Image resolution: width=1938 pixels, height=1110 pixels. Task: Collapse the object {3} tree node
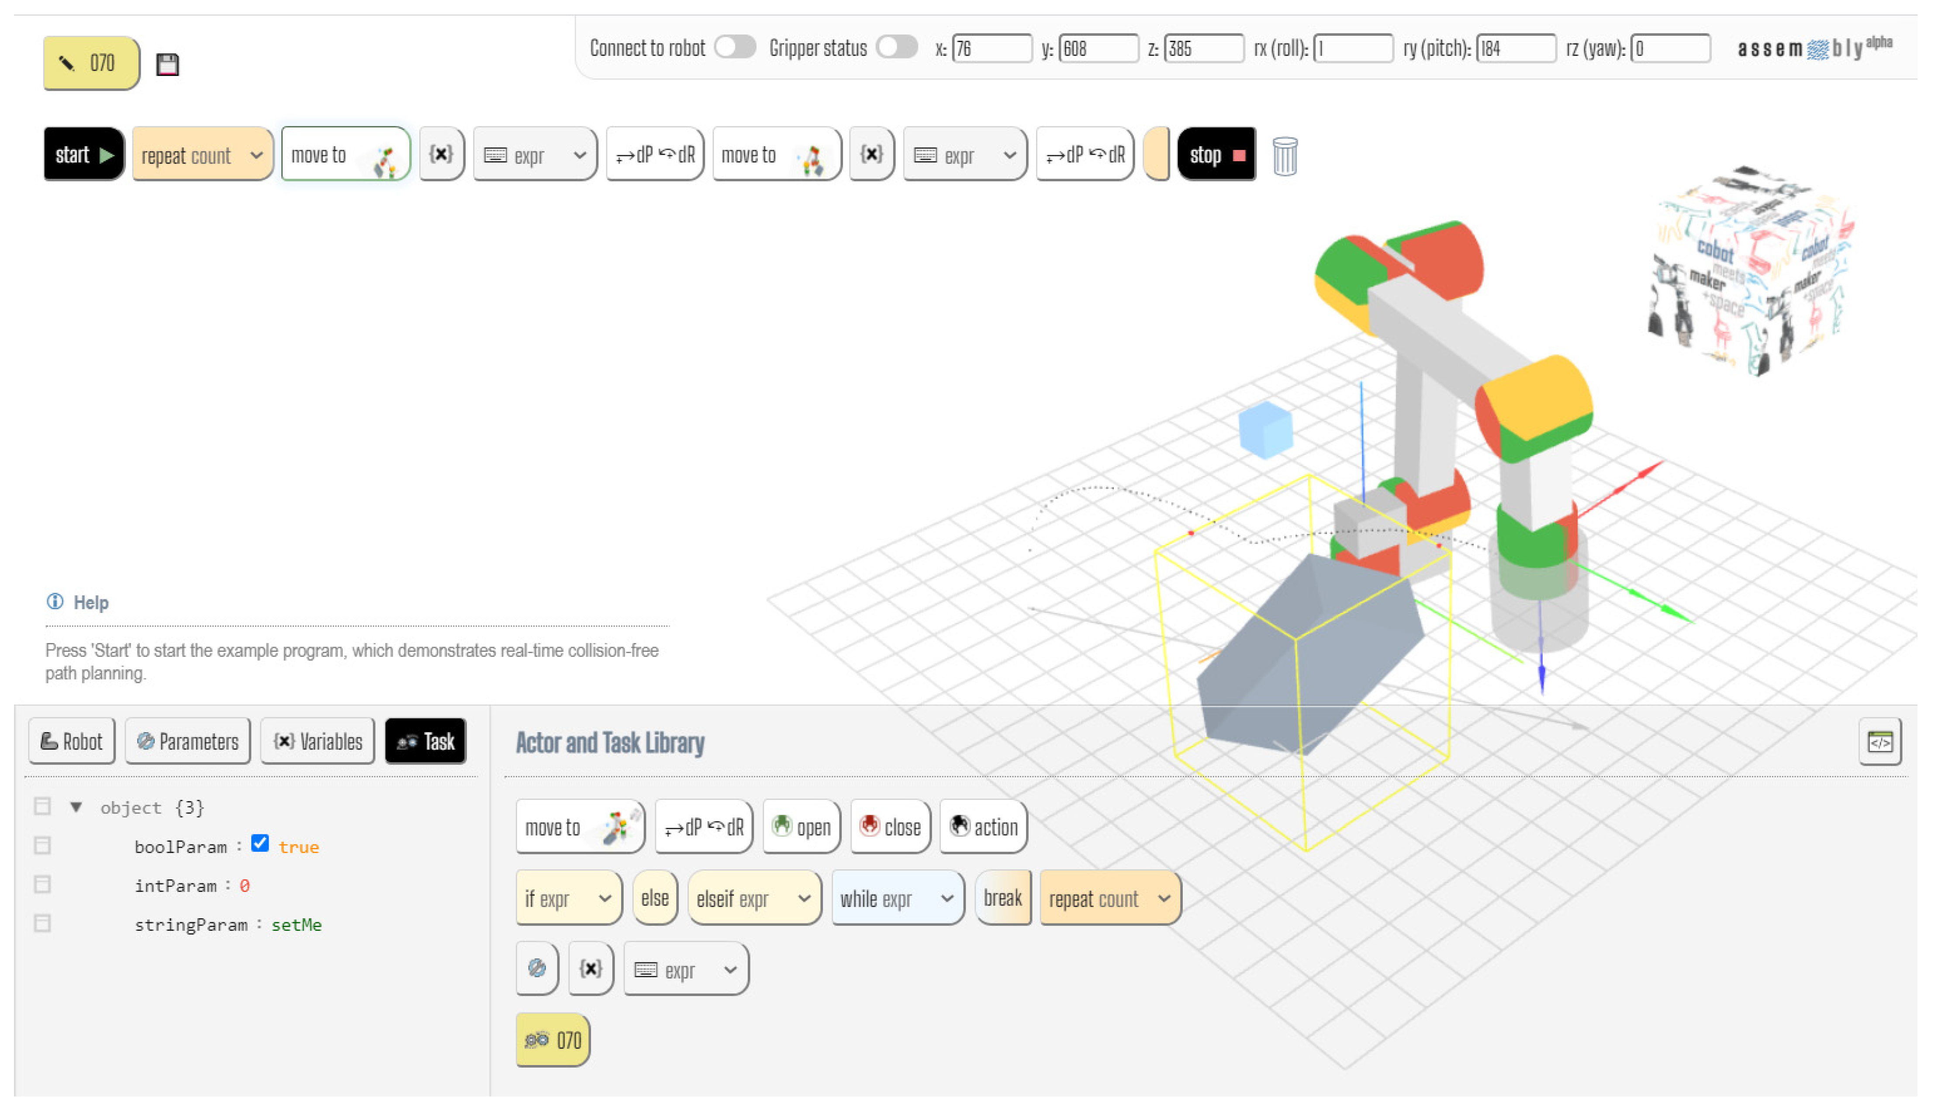coord(76,806)
